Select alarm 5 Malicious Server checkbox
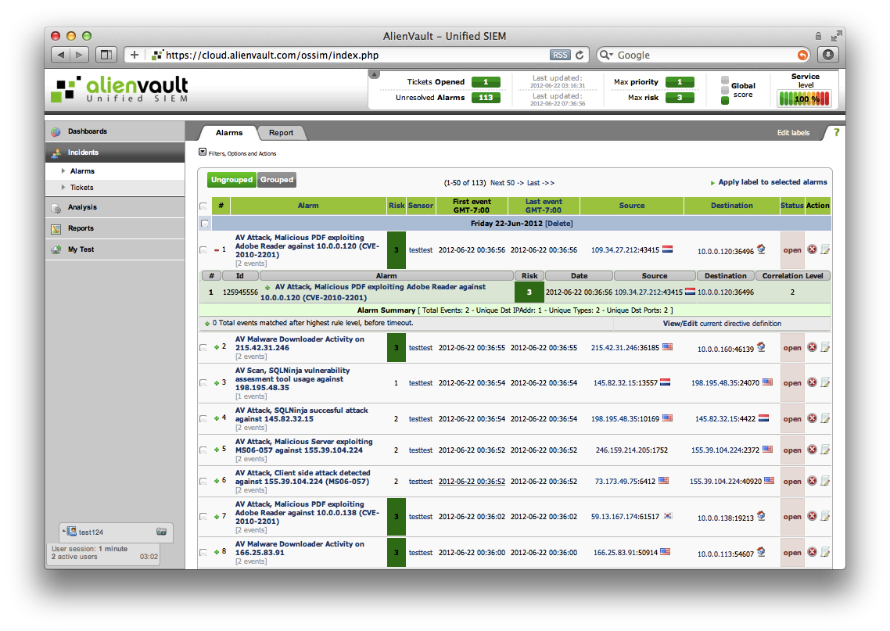 [x=203, y=450]
